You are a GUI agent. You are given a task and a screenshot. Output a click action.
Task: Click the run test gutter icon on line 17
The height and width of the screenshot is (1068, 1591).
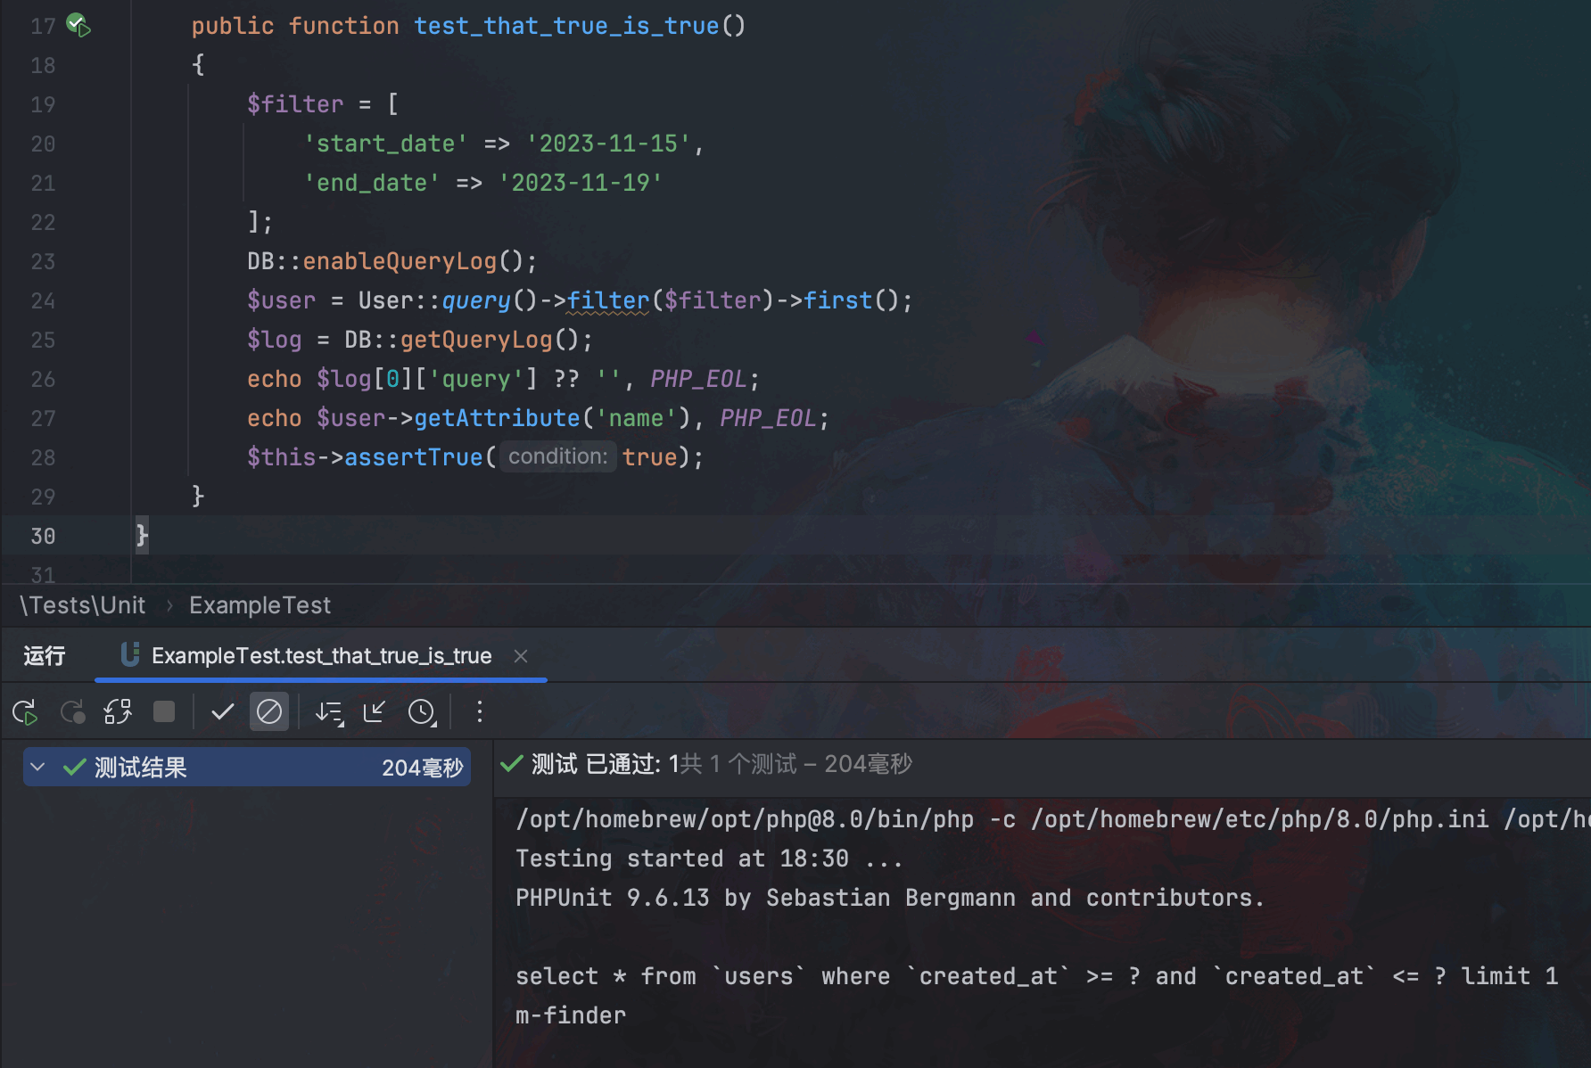click(x=78, y=25)
